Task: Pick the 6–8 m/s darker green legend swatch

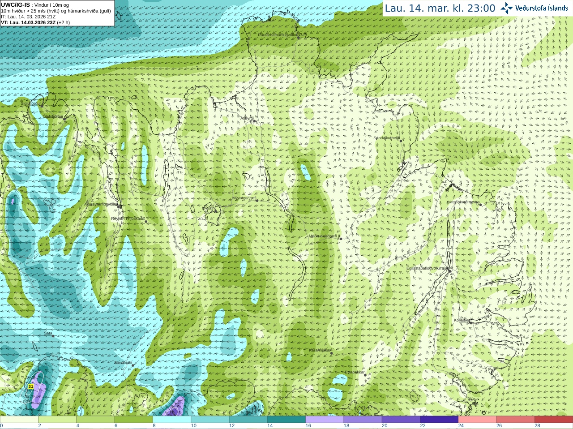Action: click(134, 420)
